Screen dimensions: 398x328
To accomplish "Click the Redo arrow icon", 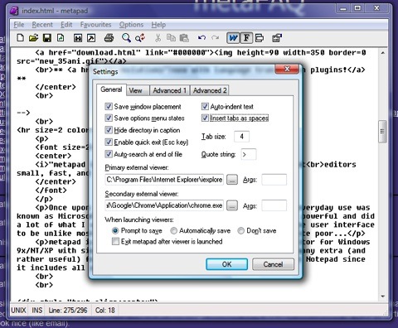I will pos(215,38).
